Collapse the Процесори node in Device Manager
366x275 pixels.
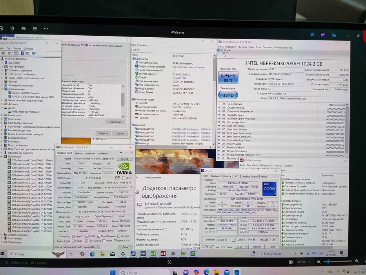2,156
